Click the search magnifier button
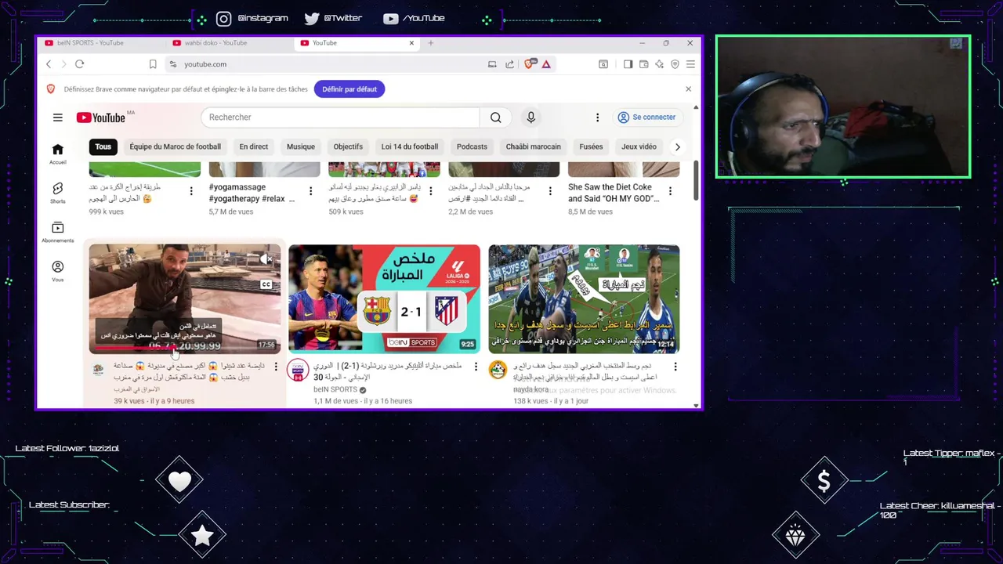Screen dimensions: 1003x564 495,117
